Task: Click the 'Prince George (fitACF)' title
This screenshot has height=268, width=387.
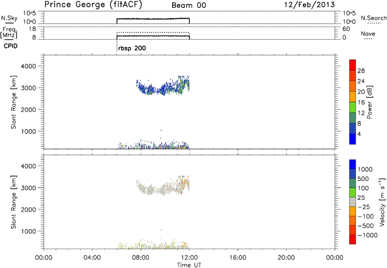Action: [x=93, y=5]
